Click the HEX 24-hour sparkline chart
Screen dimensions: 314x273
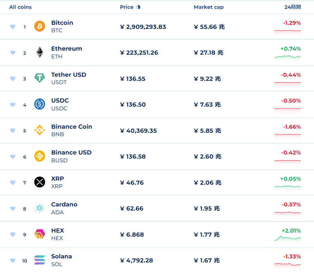pos(287,238)
